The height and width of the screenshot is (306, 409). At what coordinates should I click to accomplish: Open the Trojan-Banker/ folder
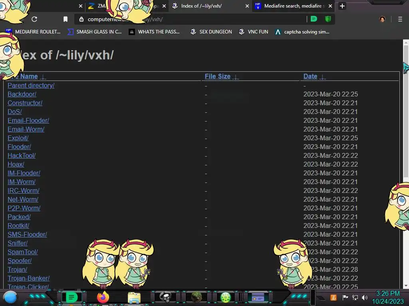28,278
